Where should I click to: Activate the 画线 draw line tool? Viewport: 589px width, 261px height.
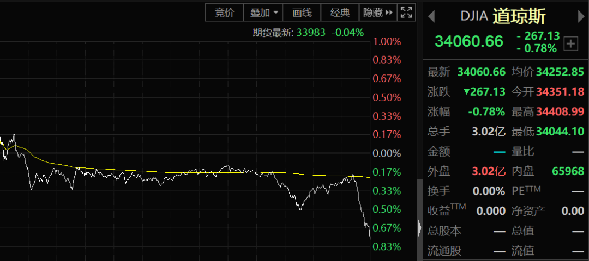coord(302,13)
